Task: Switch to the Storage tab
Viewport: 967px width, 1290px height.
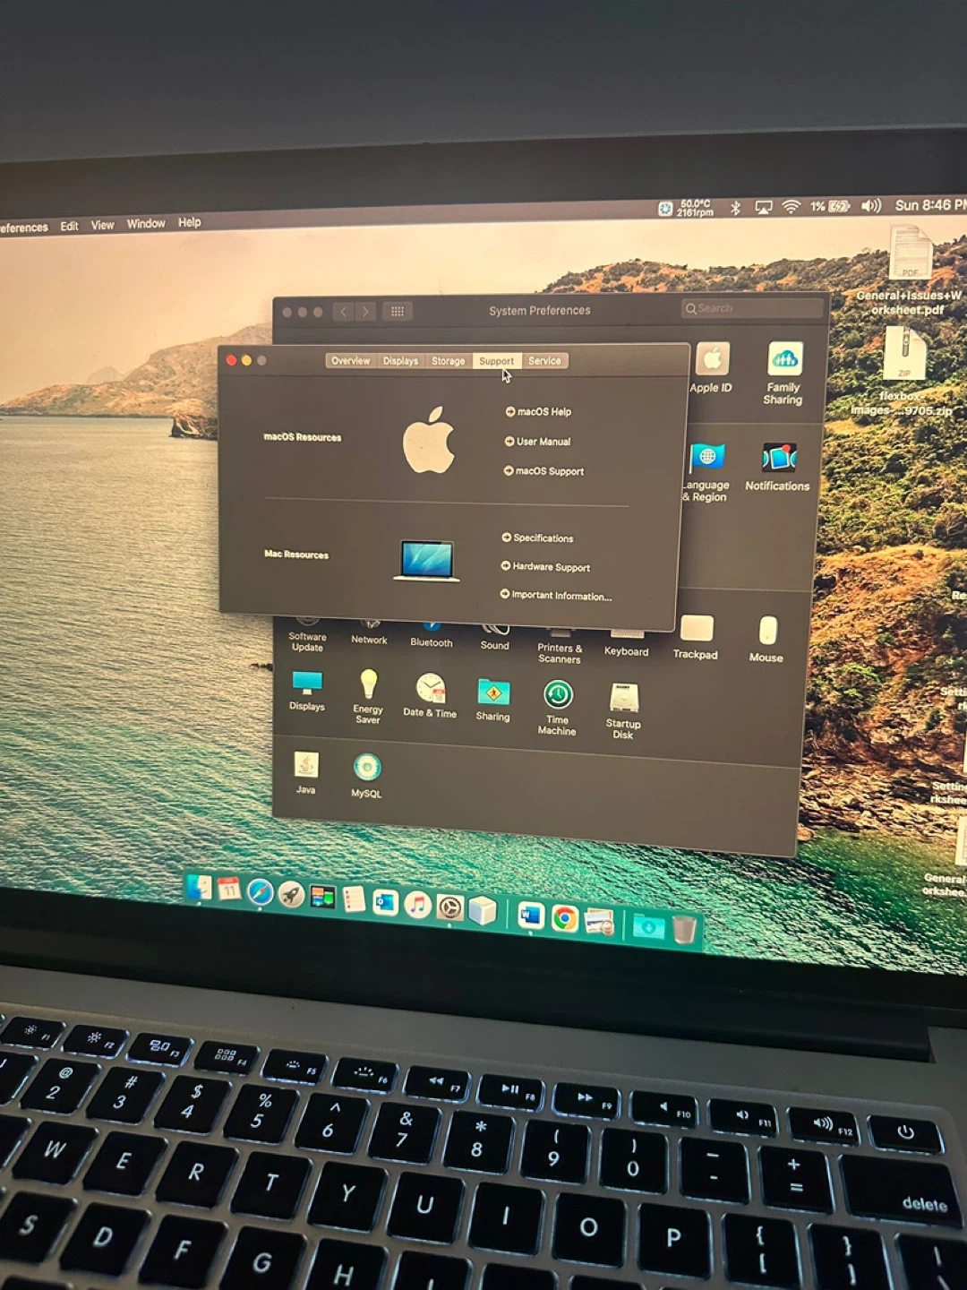Action: tap(448, 361)
